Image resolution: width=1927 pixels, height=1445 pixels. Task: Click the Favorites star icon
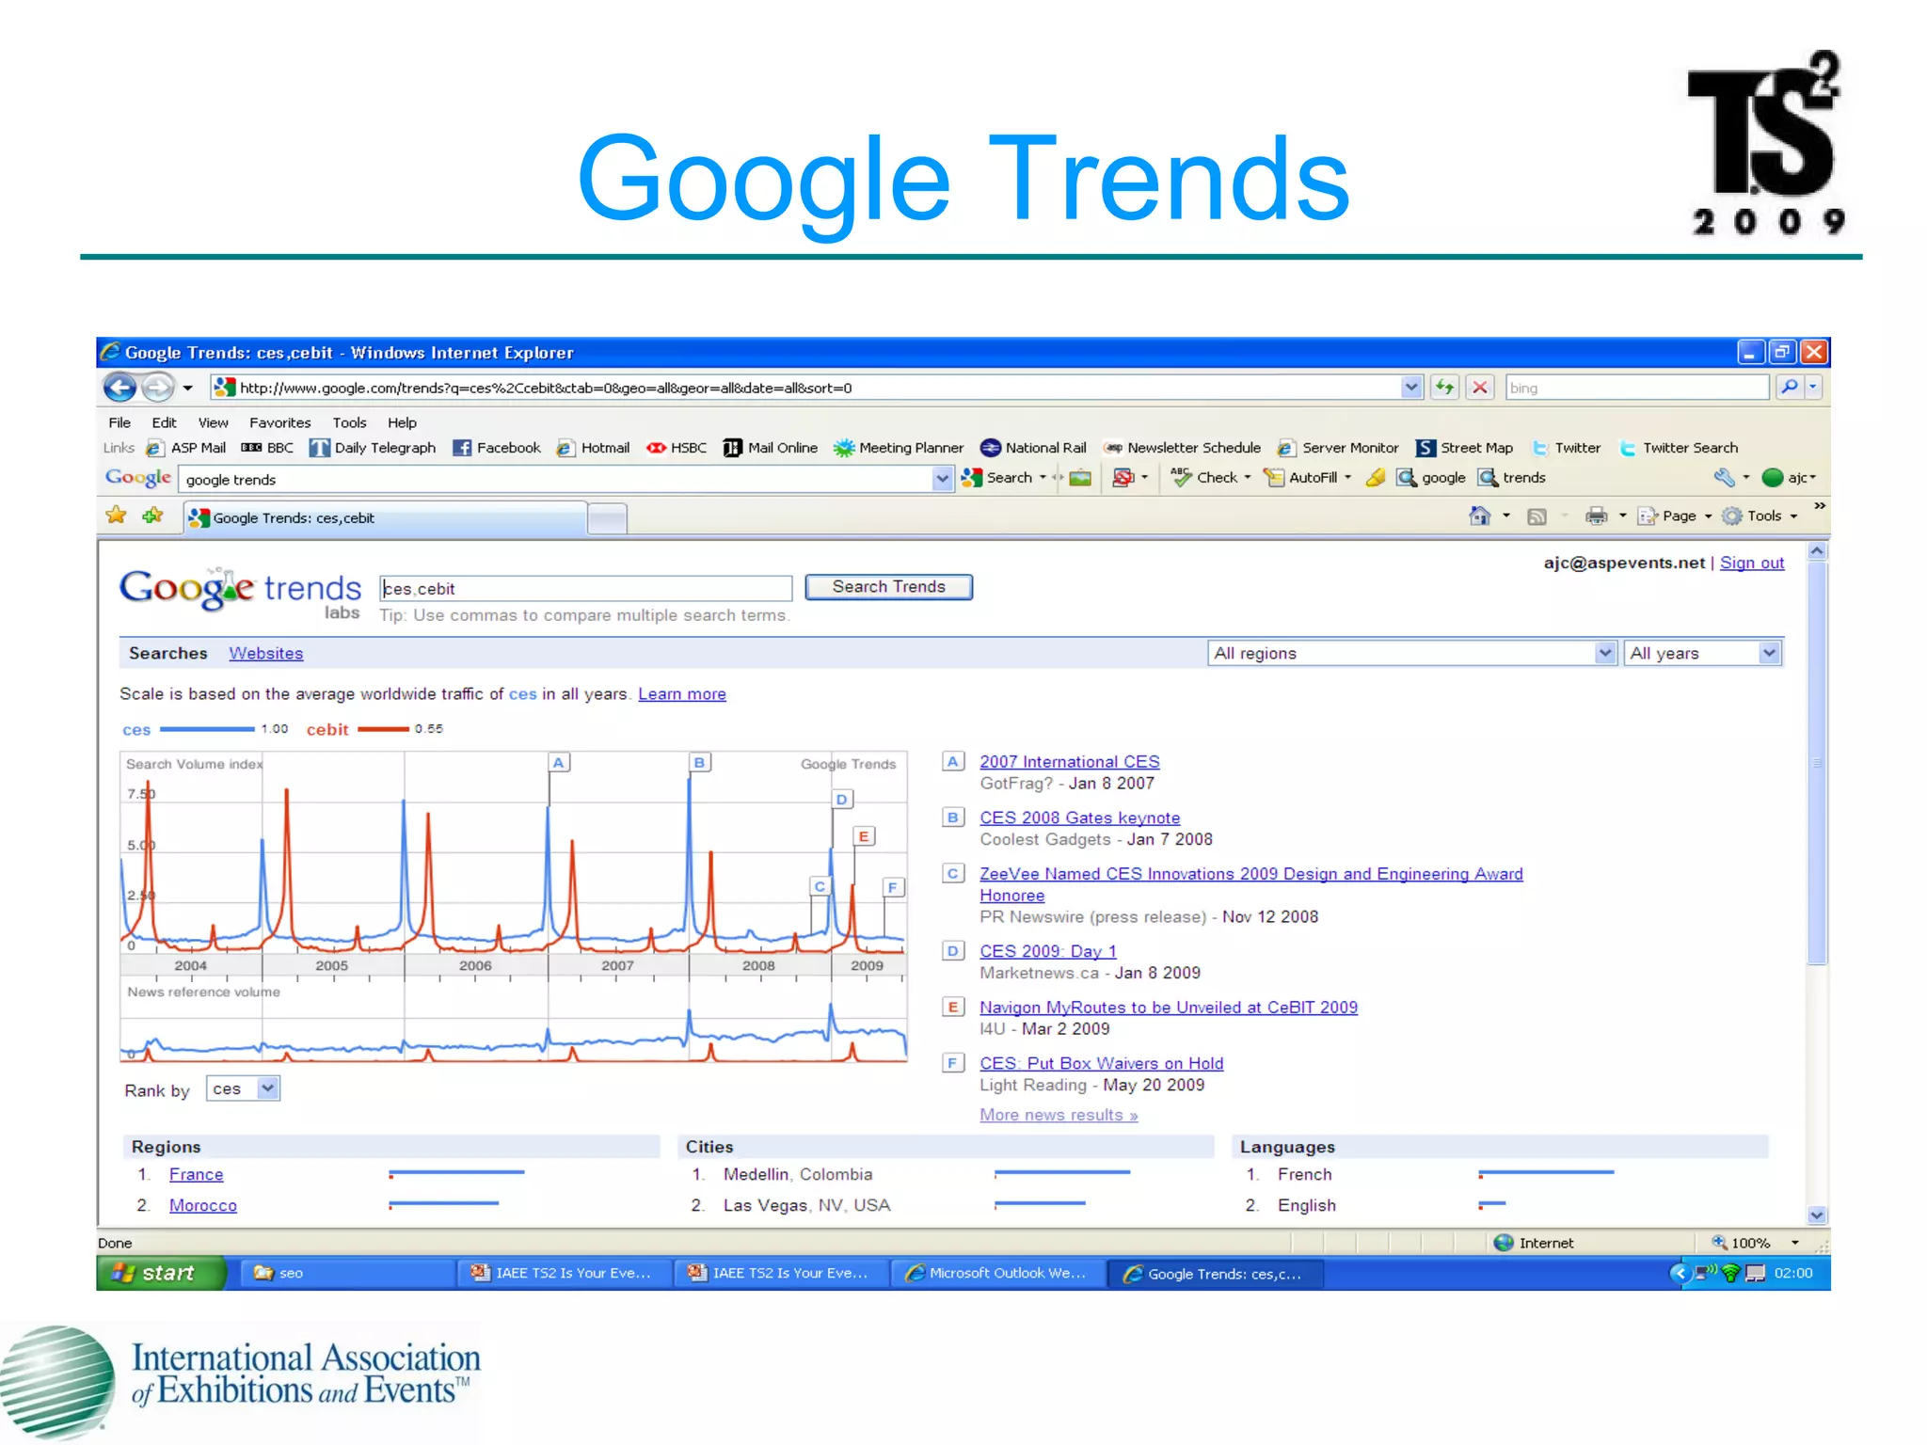point(116,516)
